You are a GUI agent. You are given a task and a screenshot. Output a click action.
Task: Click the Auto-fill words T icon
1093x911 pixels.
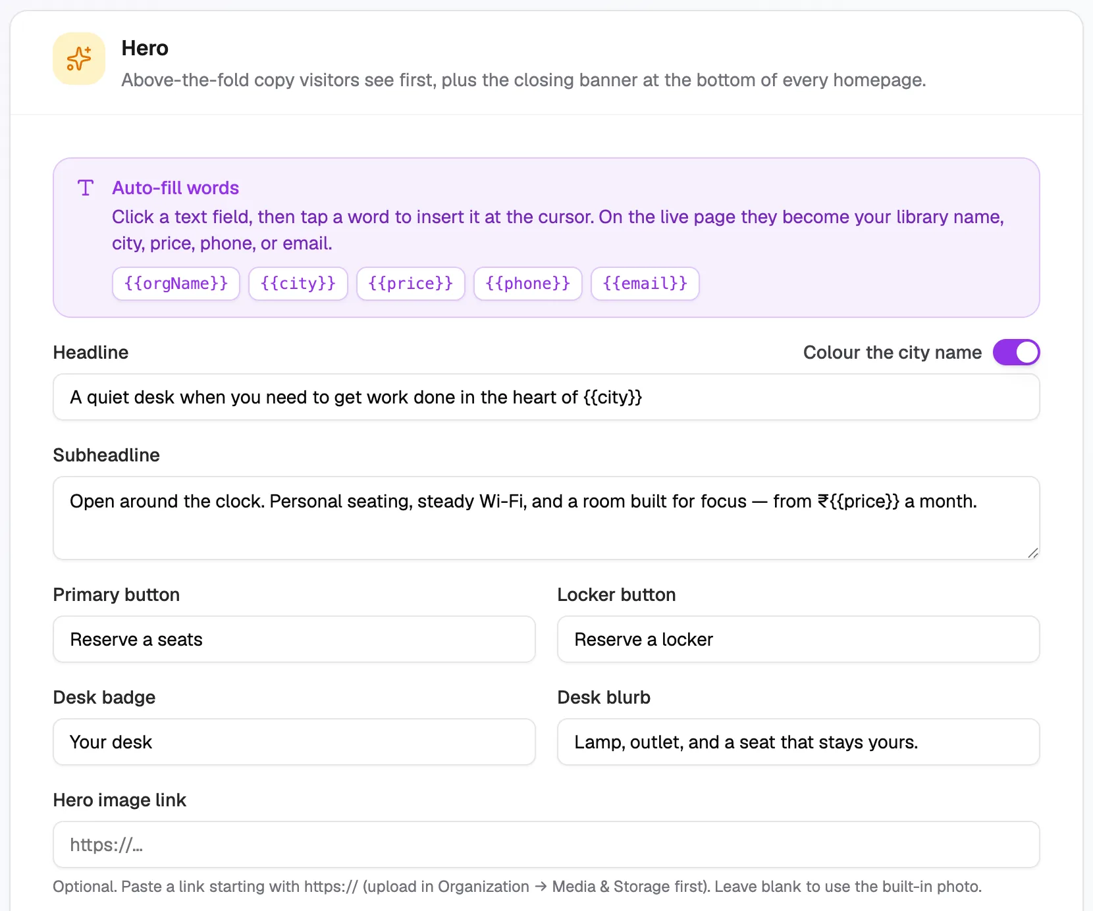click(86, 188)
